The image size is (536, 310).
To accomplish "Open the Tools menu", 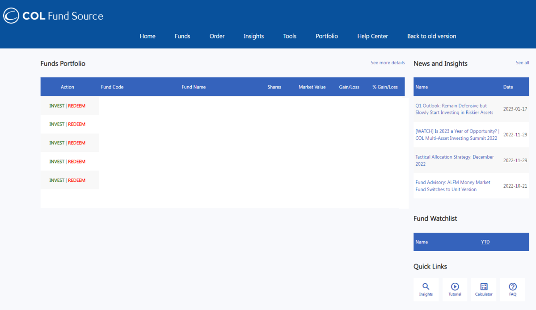I will tap(290, 36).
